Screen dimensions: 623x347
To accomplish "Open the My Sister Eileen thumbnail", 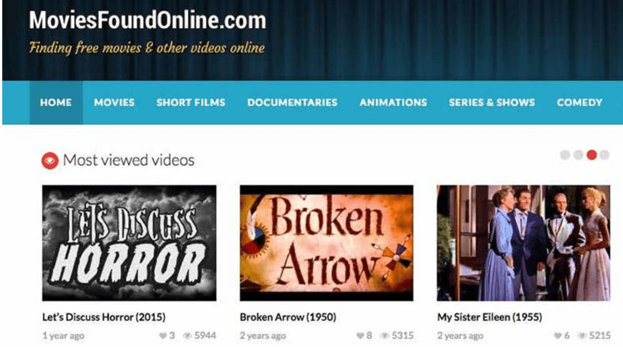I will tap(523, 243).
